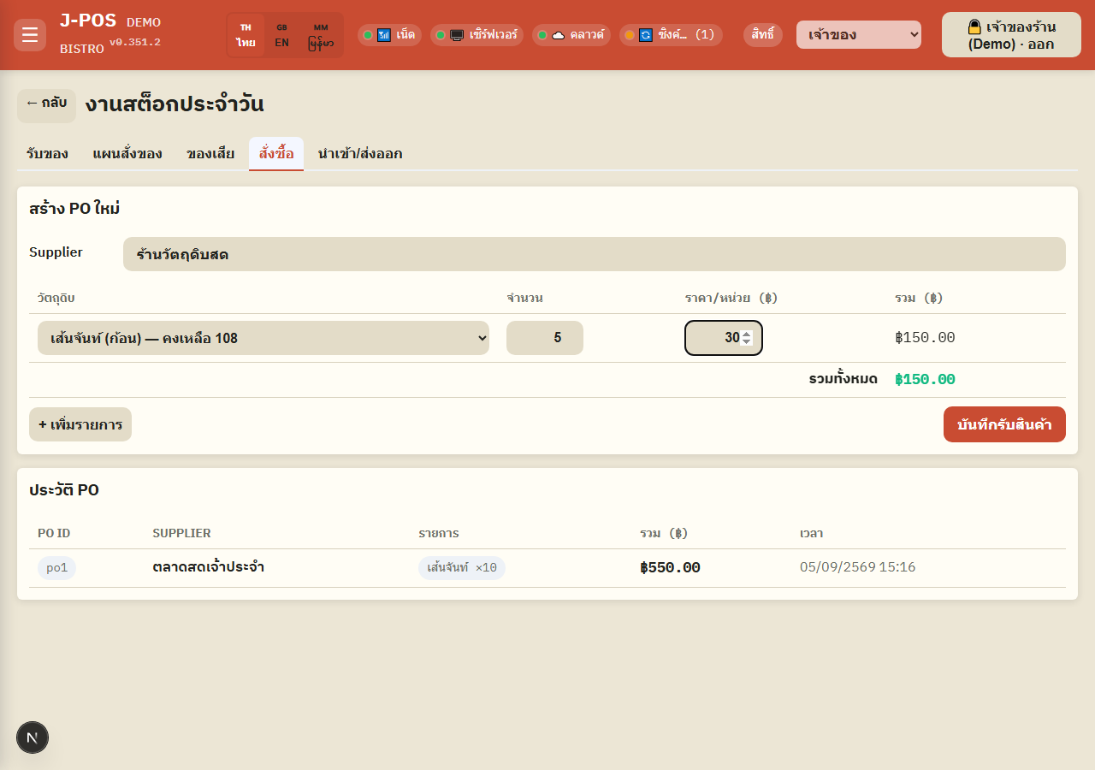Click the unit price field showing 30
1095x770 pixels.
[x=724, y=338]
